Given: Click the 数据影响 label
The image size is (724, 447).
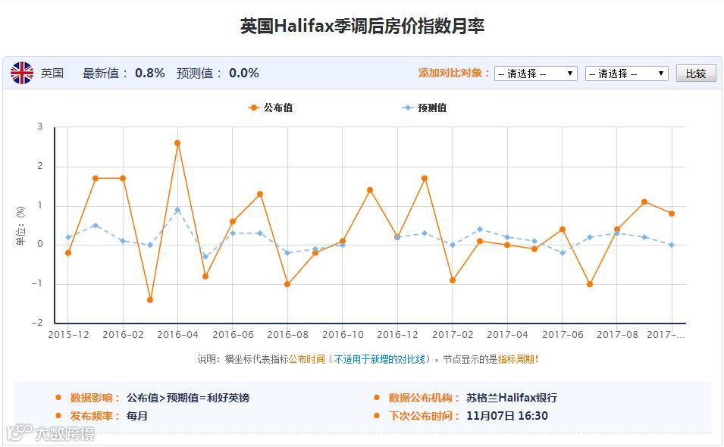Looking at the screenshot, I should [94, 398].
